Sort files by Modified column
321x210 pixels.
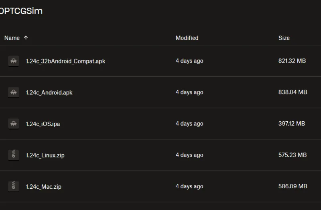[x=187, y=38]
